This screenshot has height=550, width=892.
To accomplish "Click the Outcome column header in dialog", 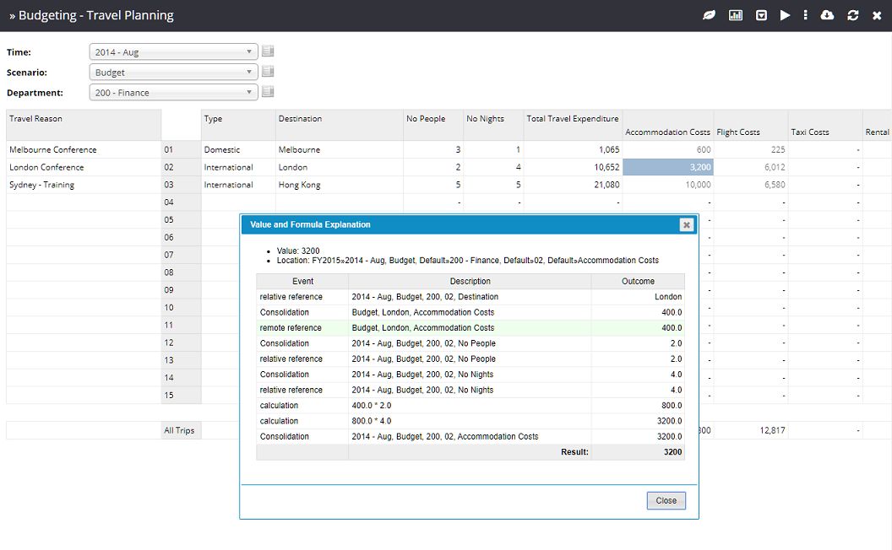I will coord(638,281).
